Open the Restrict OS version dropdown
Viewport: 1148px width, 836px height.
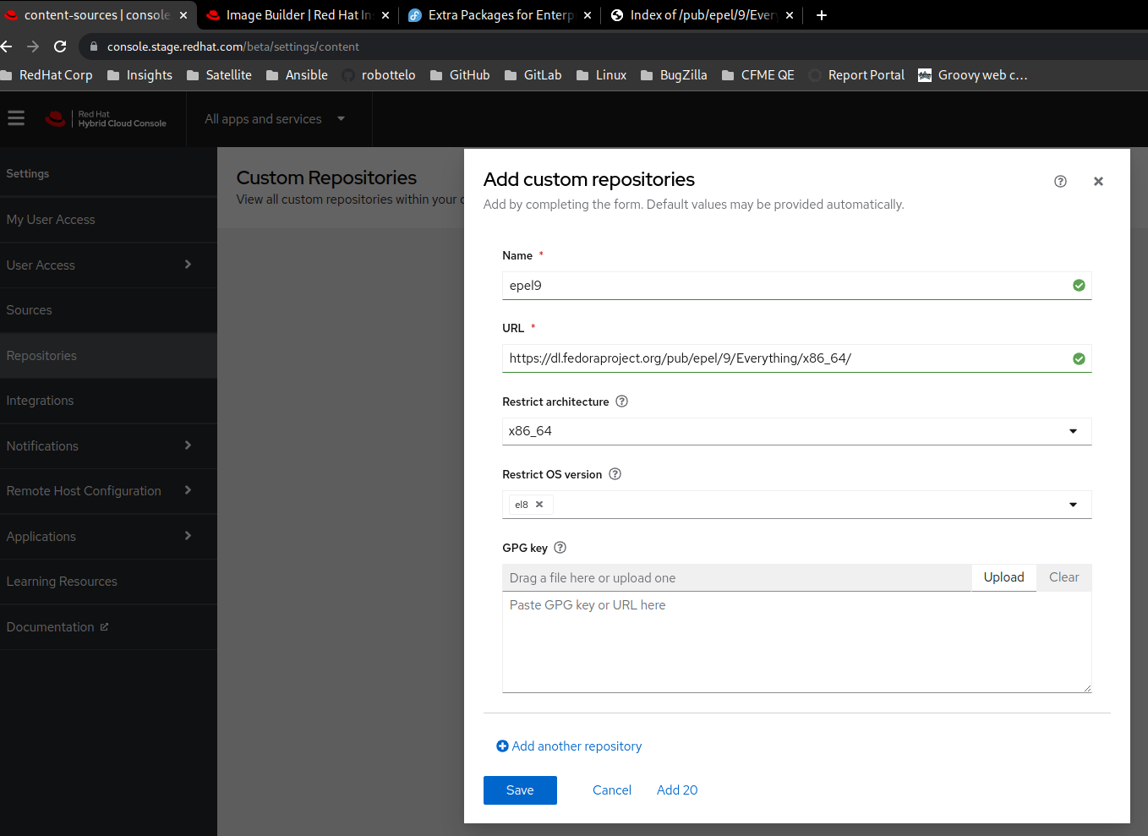(x=1073, y=505)
